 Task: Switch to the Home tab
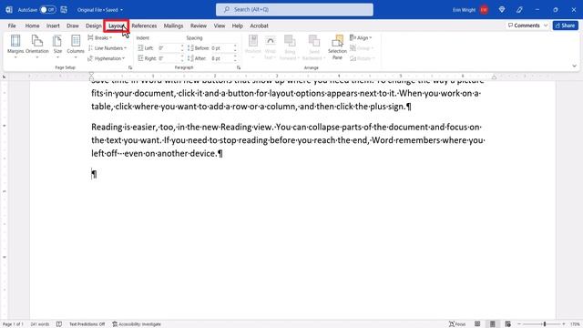click(33, 26)
